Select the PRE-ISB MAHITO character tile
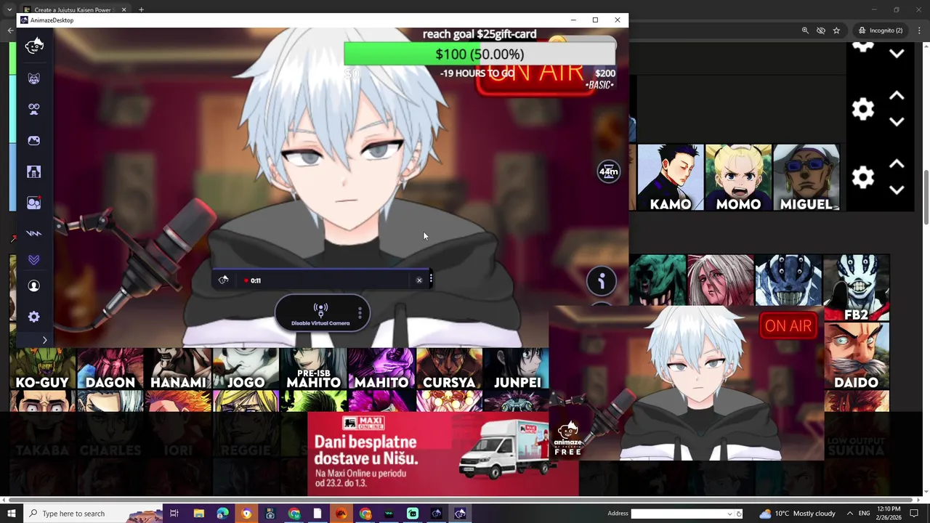Viewport: 930px width, 523px height. (x=313, y=370)
